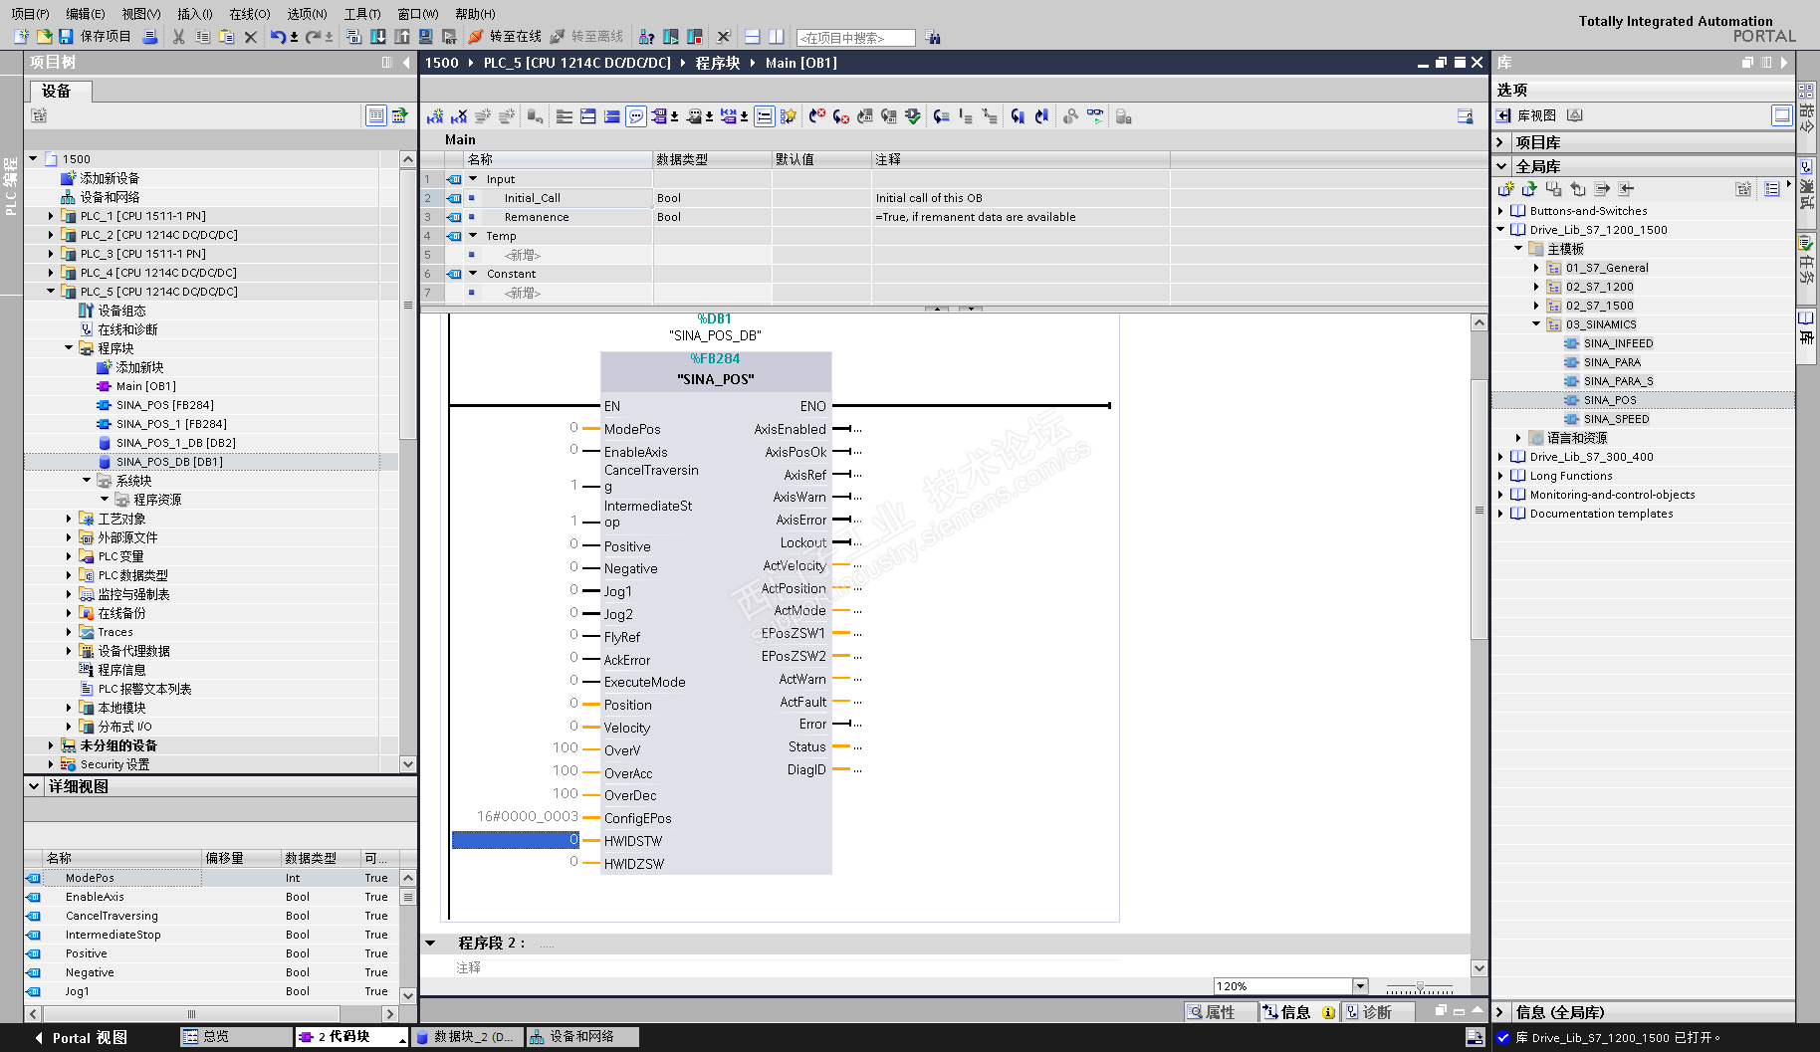Expand the Buttons-and-Switches library
This screenshot has width=1820, height=1052.
(1500, 211)
